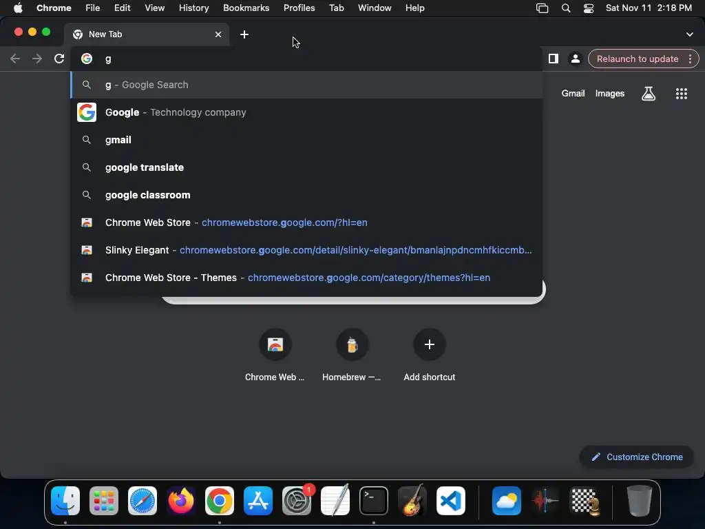705x529 pixels.
Task: Open System Settings from the Dock
Action: point(297,500)
